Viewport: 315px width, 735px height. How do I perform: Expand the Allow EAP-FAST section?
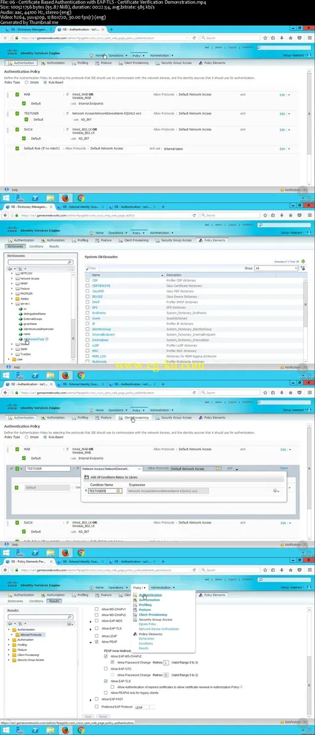(x=90, y=699)
